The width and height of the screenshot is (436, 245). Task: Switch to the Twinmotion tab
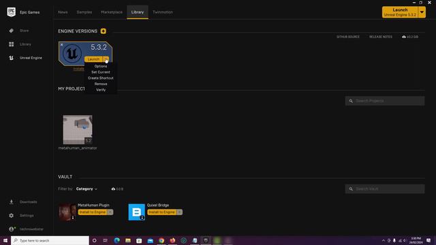coord(163,12)
